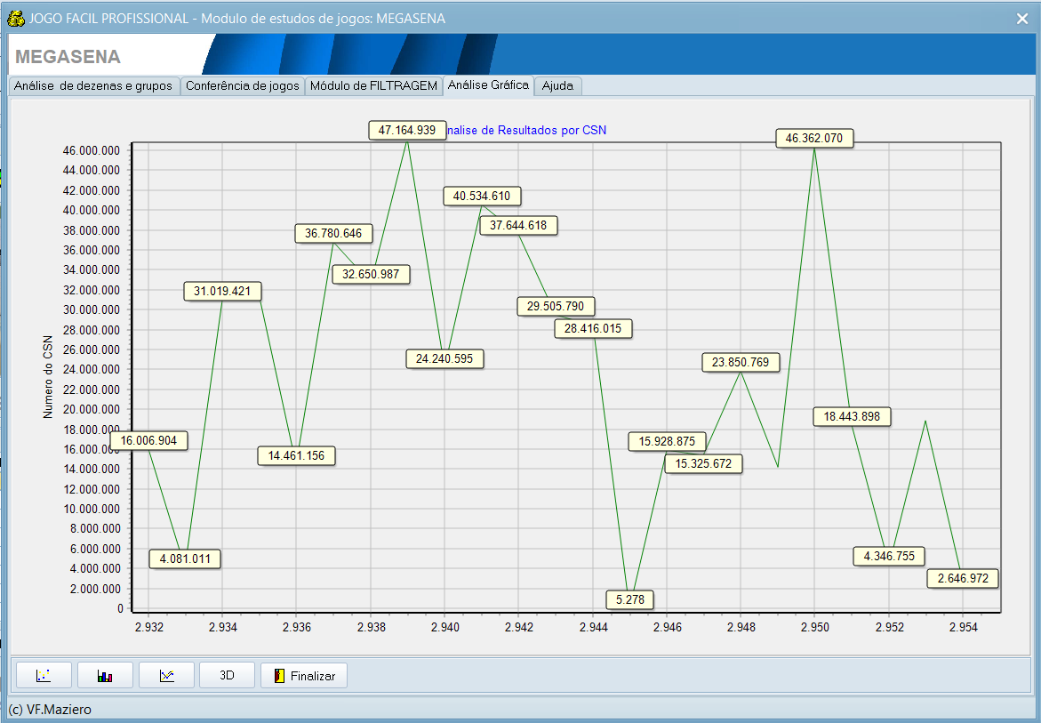Viewport: 1041px width, 723px height.
Task: Close the Megasena study window
Action: click(x=1022, y=18)
